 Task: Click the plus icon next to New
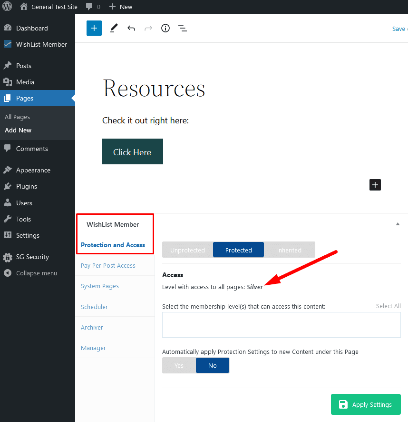click(x=112, y=7)
